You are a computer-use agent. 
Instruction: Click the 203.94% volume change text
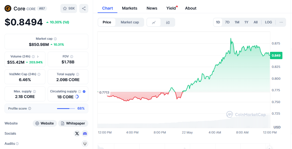36,62
